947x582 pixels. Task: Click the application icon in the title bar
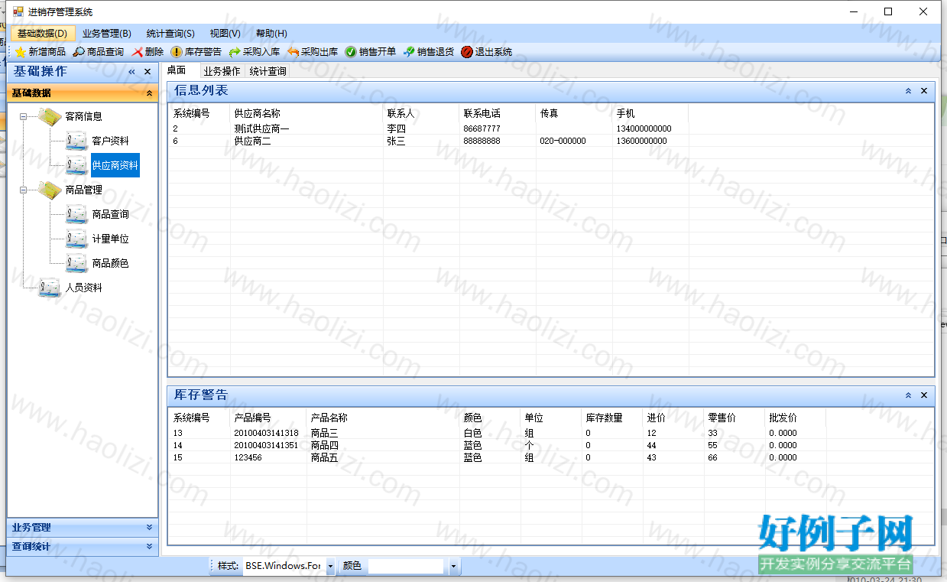click(18, 11)
